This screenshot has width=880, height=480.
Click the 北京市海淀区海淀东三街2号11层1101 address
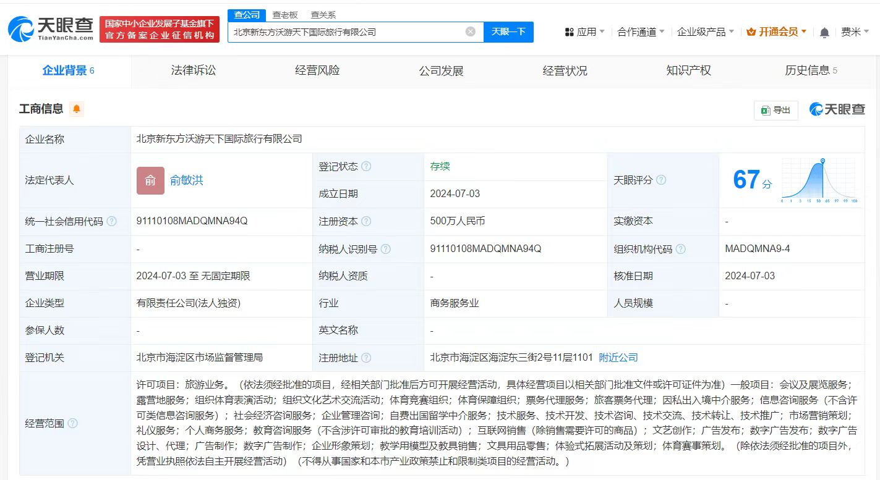[x=511, y=358]
